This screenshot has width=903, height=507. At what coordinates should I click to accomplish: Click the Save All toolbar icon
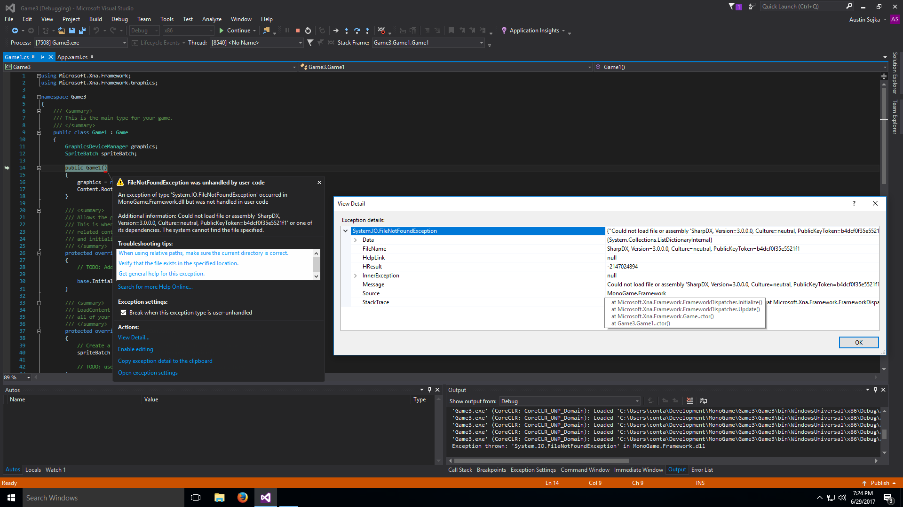[x=82, y=31]
